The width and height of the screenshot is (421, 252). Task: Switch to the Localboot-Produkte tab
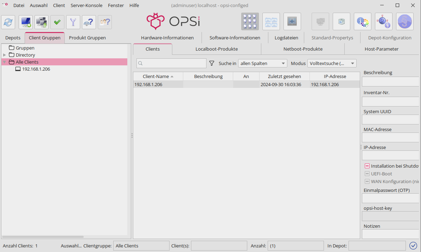point(217,49)
